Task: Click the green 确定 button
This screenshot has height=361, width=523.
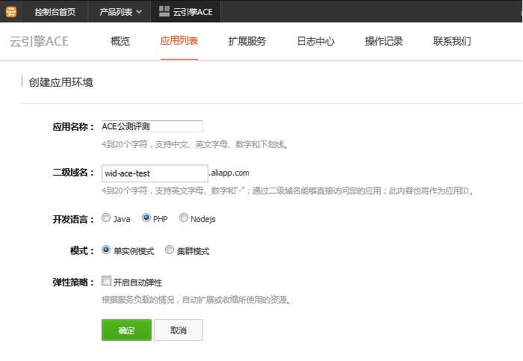Action: coord(126,330)
